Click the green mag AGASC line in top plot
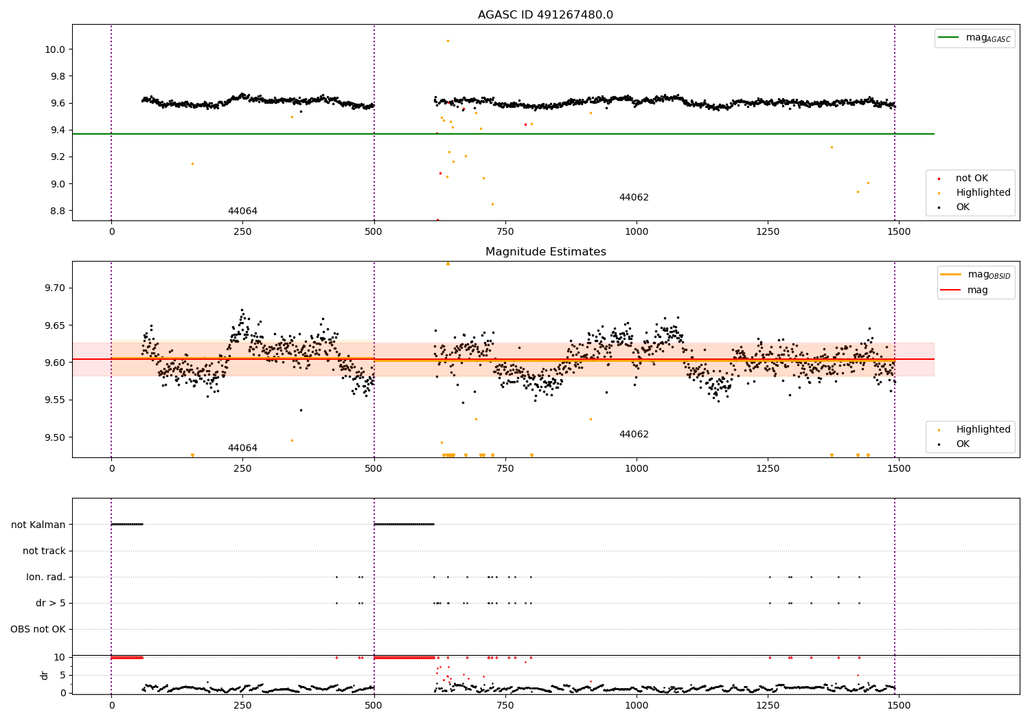1030x721 pixels. 503,134
